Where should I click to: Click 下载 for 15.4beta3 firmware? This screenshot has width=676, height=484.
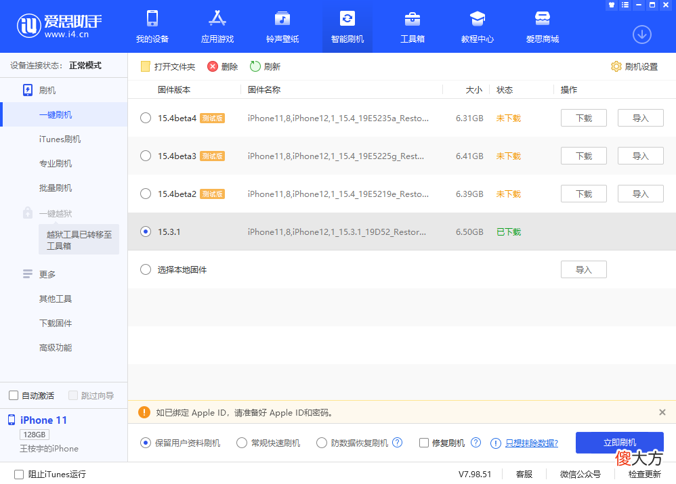click(x=584, y=156)
